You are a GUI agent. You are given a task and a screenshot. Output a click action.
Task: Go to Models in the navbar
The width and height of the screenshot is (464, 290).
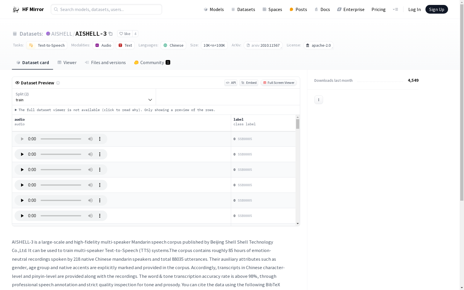(x=214, y=9)
